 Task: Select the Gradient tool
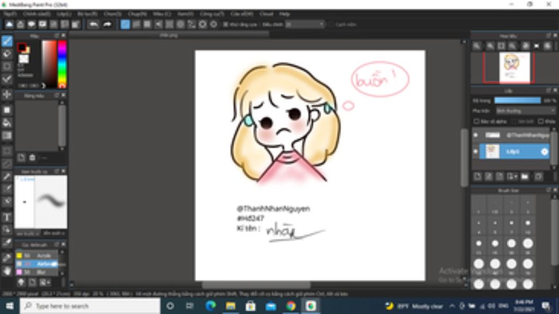[7, 136]
